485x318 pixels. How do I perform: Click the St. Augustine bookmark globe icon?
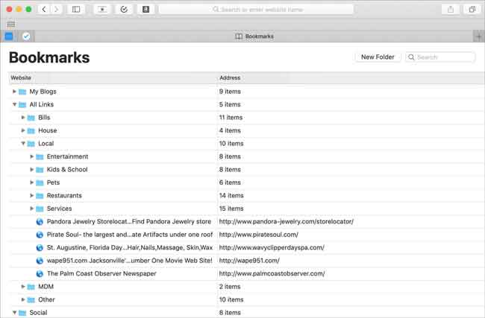click(x=40, y=247)
